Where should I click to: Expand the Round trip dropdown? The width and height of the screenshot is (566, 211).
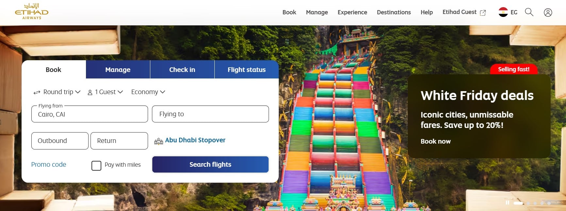[x=57, y=92]
